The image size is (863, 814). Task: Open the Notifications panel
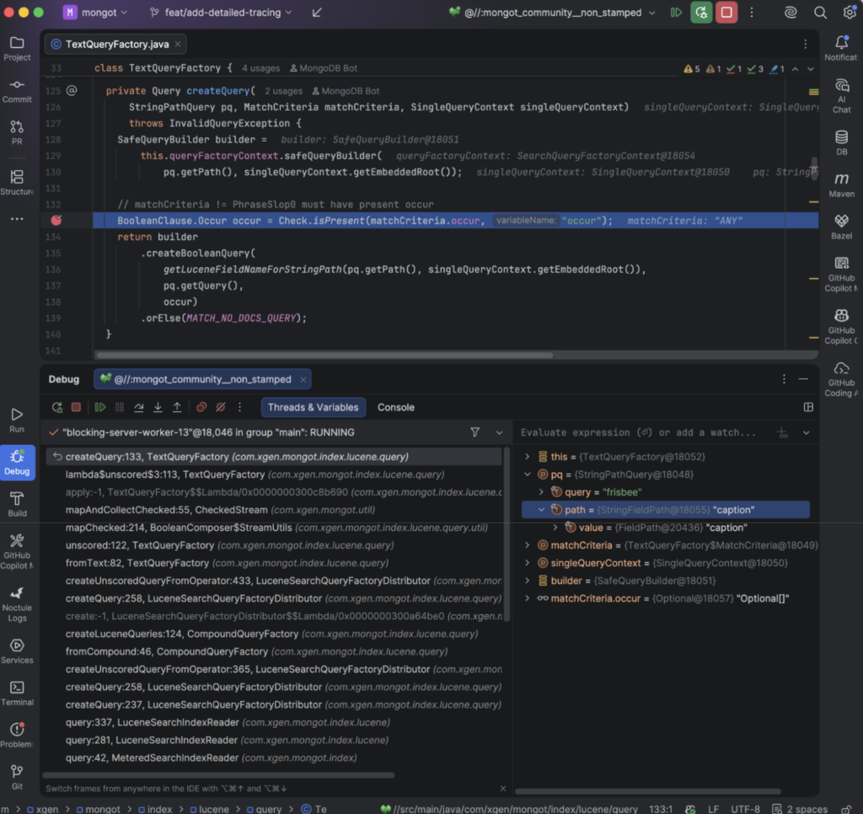842,48
